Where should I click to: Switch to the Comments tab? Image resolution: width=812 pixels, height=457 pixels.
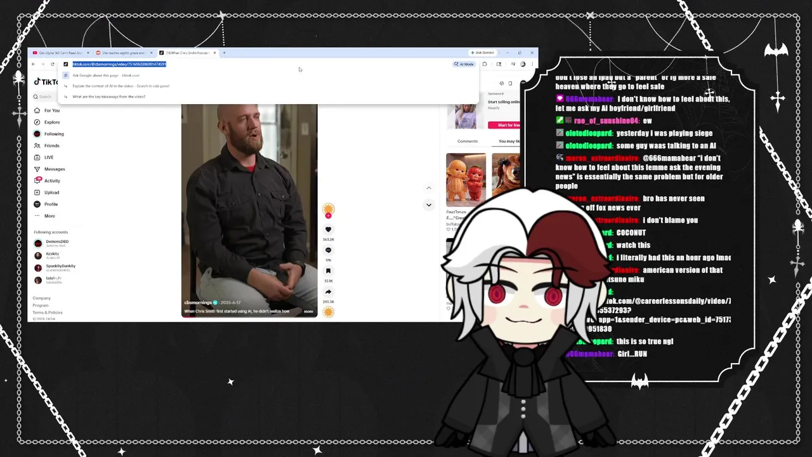pos(468,141)
